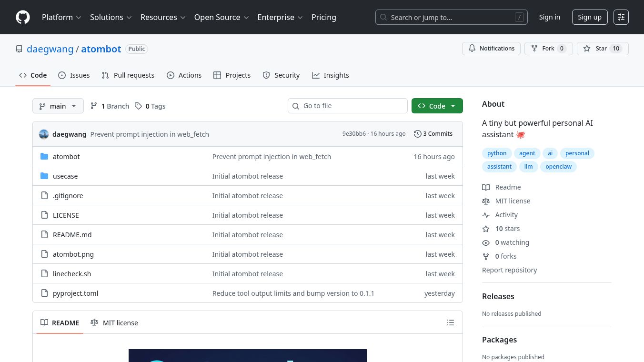Expand the Platform navigation menu
This screenshot has height=362, width=644.
click(x=61, y=17)
